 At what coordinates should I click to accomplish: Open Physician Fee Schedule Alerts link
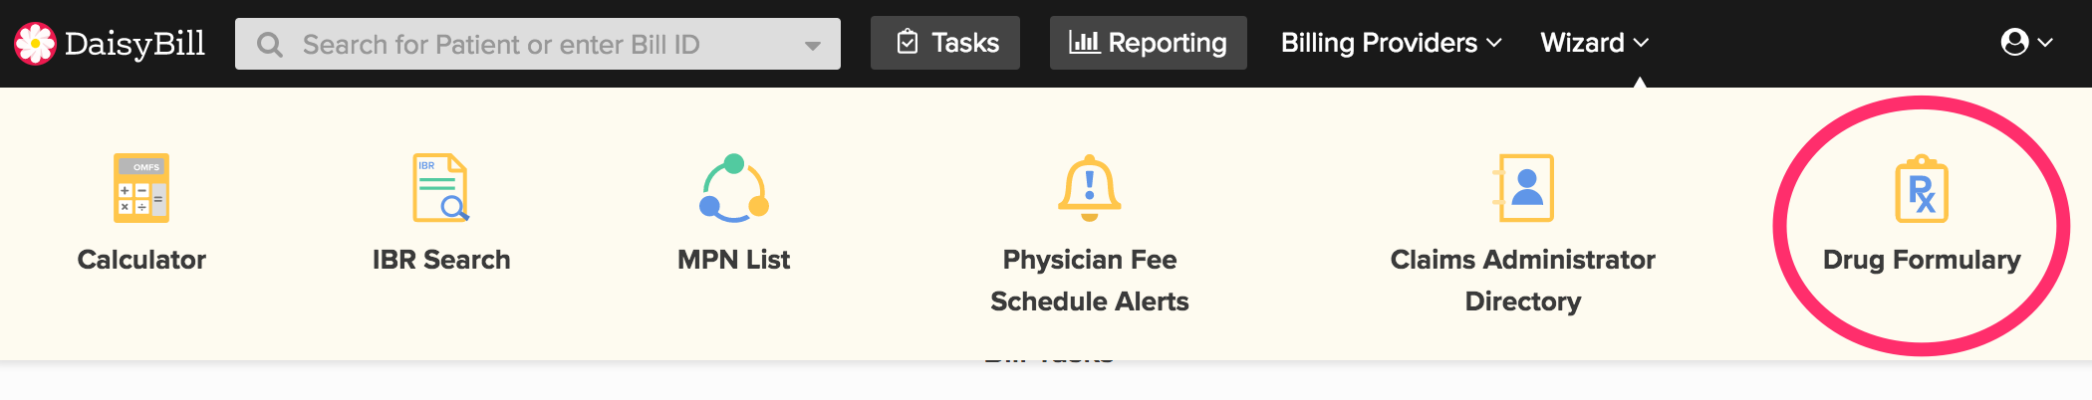(x=1089, y=281)
